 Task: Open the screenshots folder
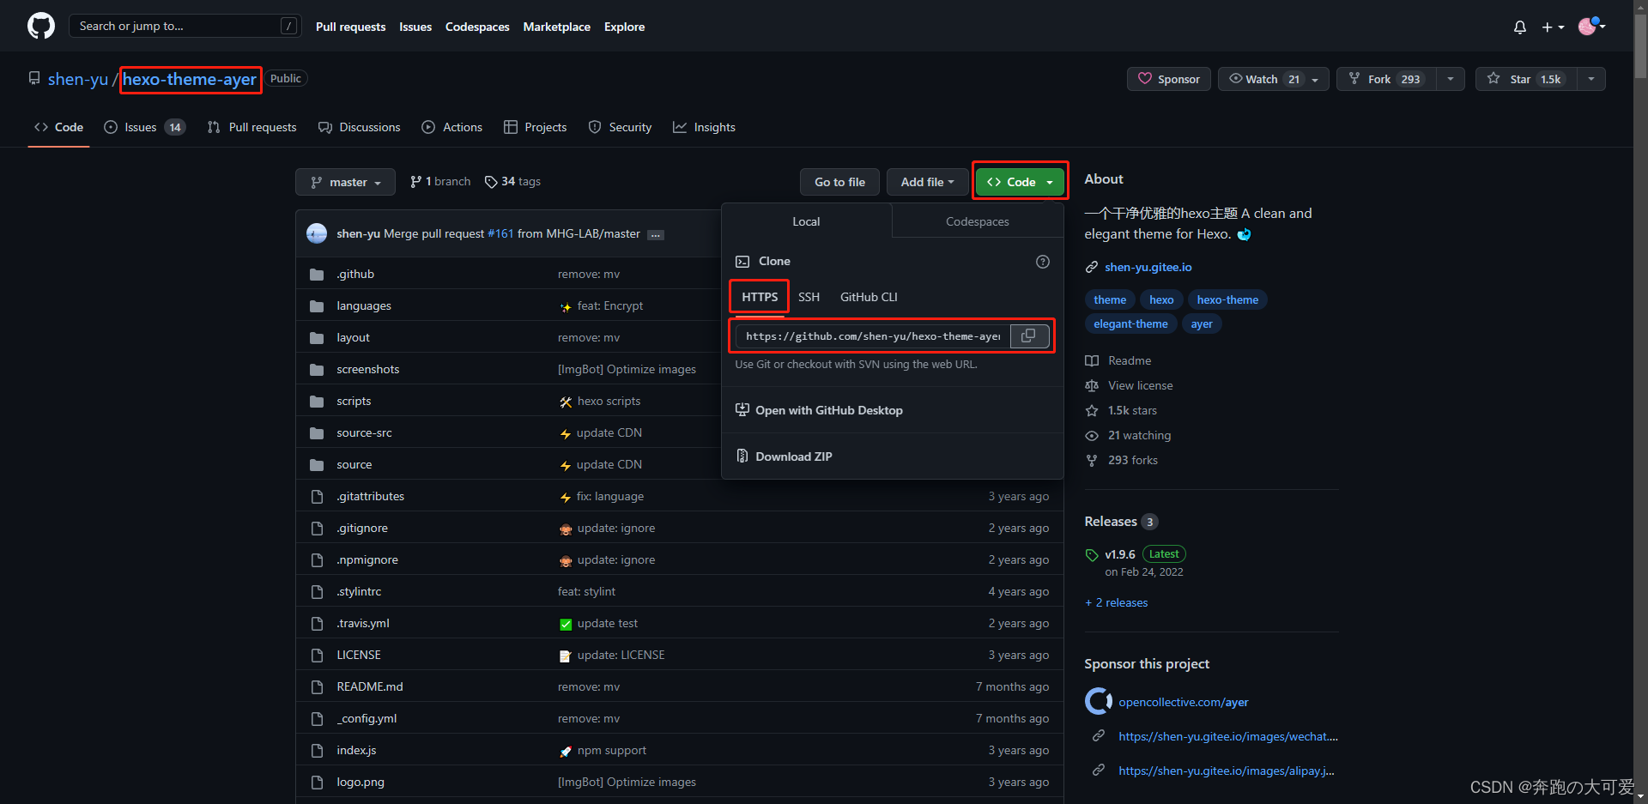pyautogui.click(x=367, y=369)
